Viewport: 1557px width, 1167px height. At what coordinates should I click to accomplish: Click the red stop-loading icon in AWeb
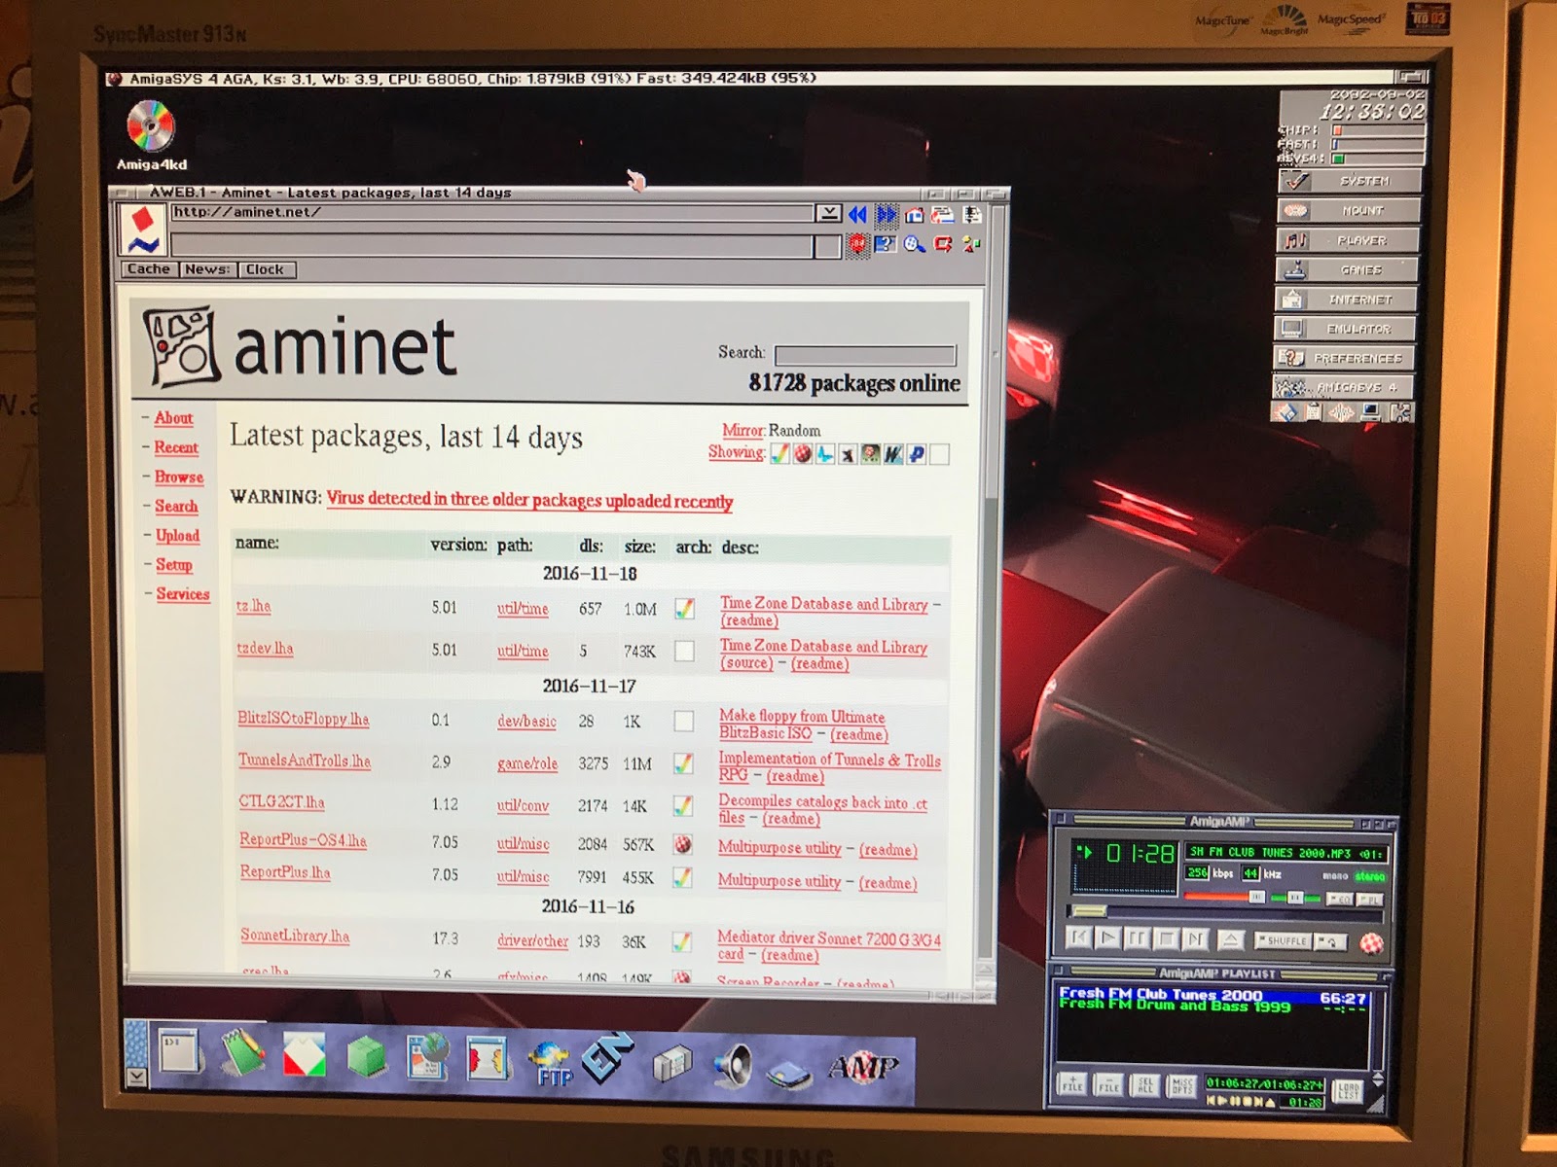pyautogui.click(x=857, y=244)
